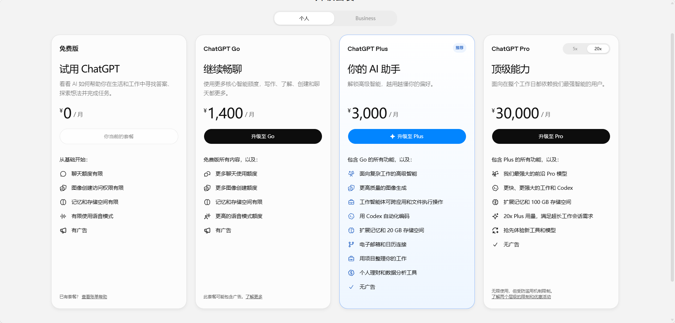Click Codex icon beside 用 Codex 自动化编码

[351, 216]
